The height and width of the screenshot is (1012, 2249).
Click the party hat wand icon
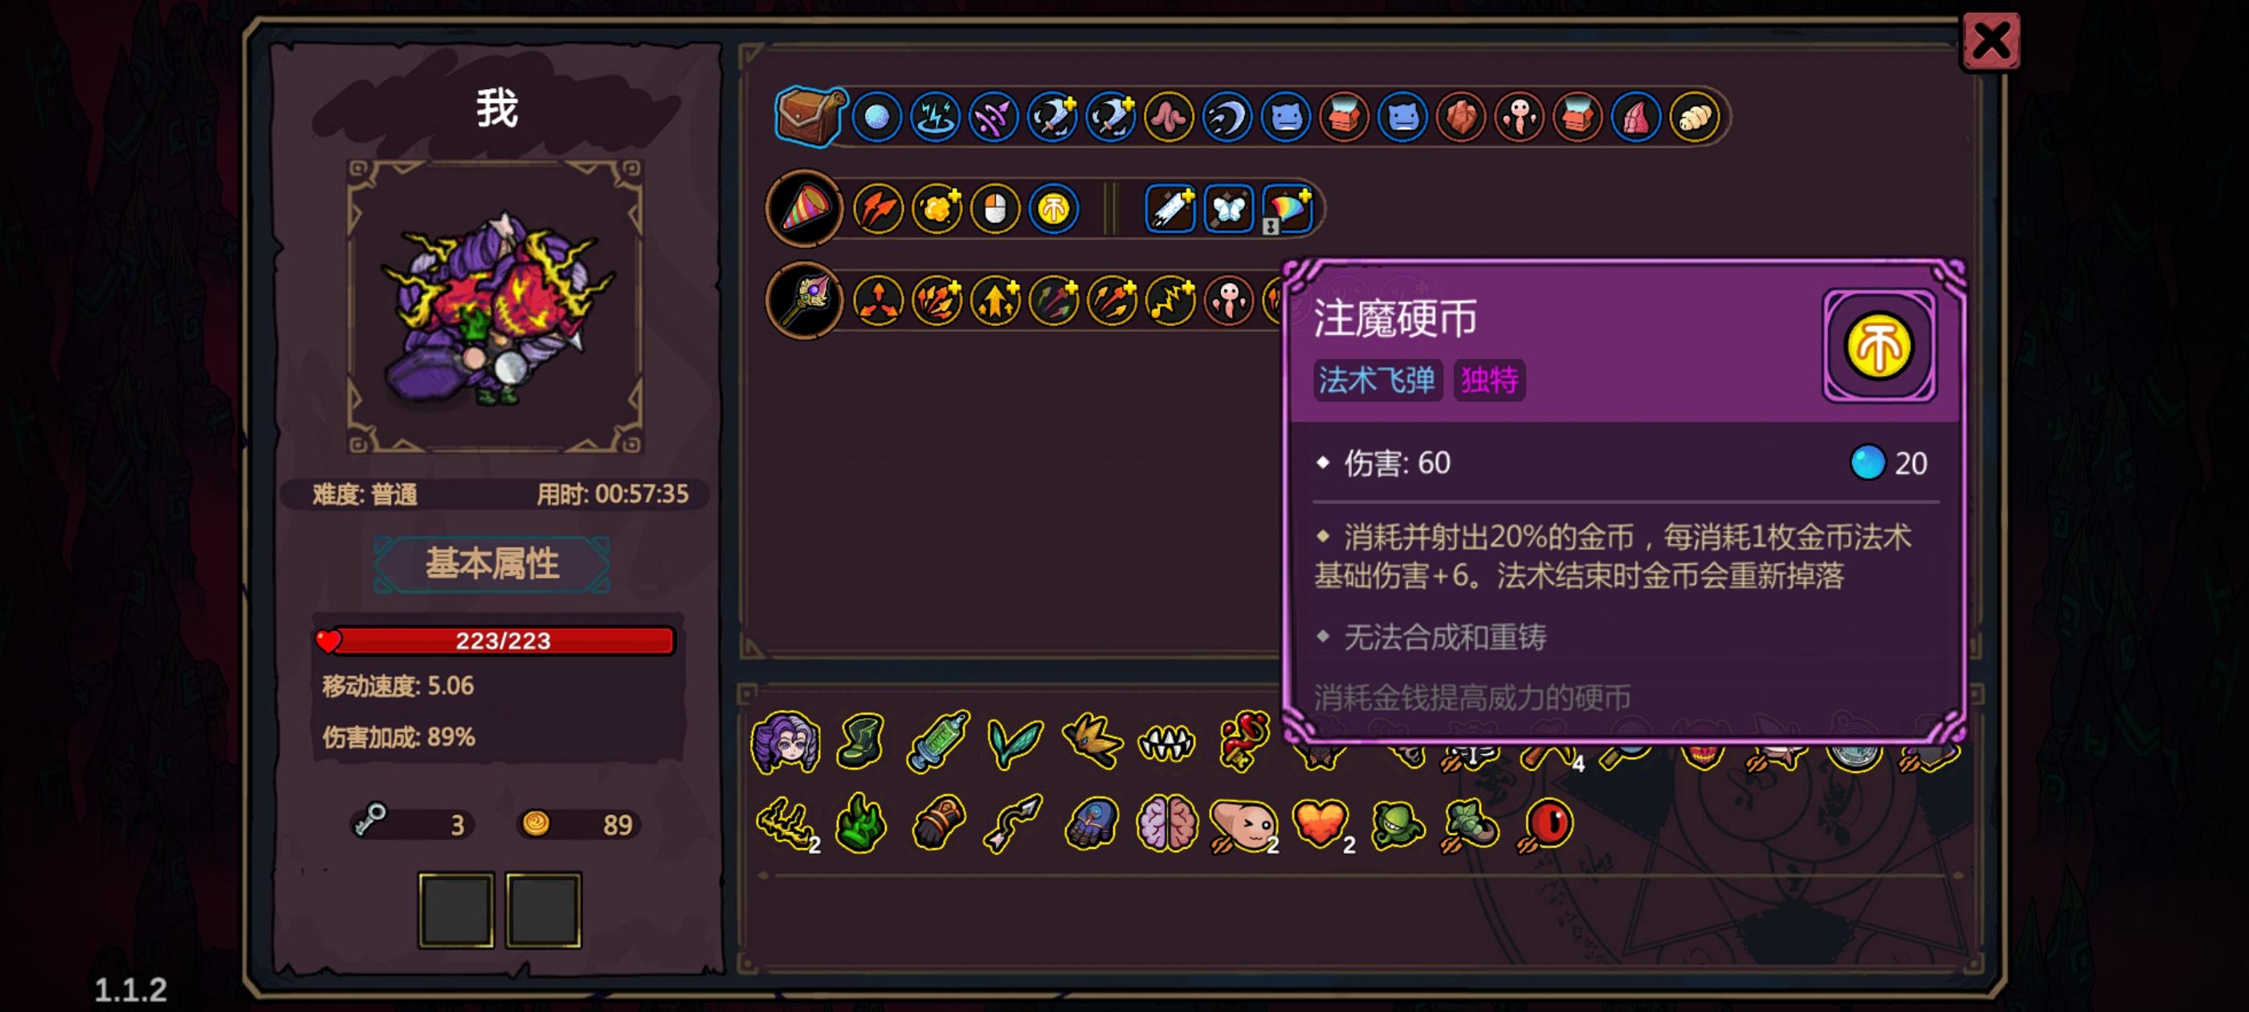(x=804, y=209)
